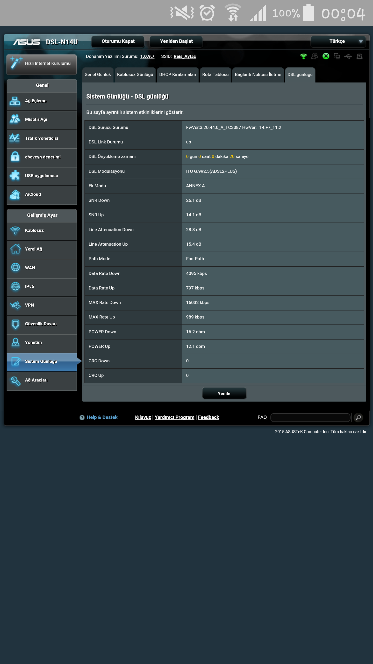Click the LAN clients status icon

(337, 56)
